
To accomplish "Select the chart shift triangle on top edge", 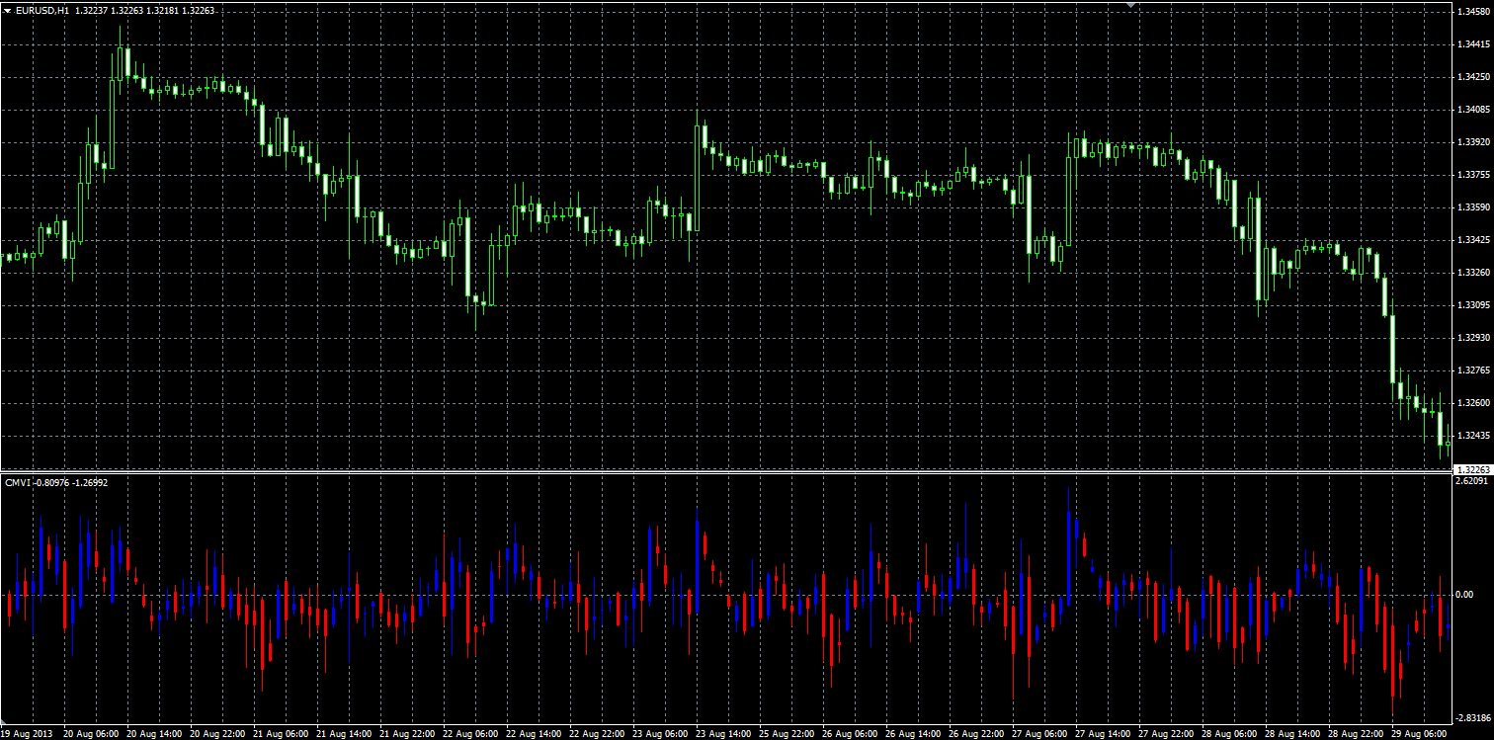I will 1131,5.
